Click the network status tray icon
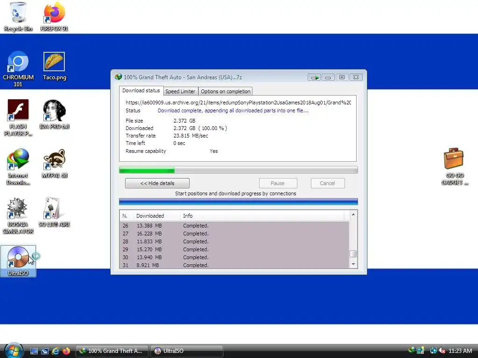Screen dimensions: 478x358 [x=433, y=351]
